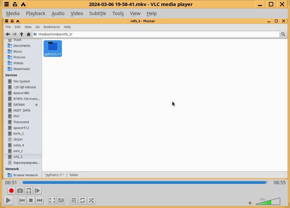This screenshot has width=290, height=208.
Task: Take a snapshot with the camera icon
Action: click(20, 191)
